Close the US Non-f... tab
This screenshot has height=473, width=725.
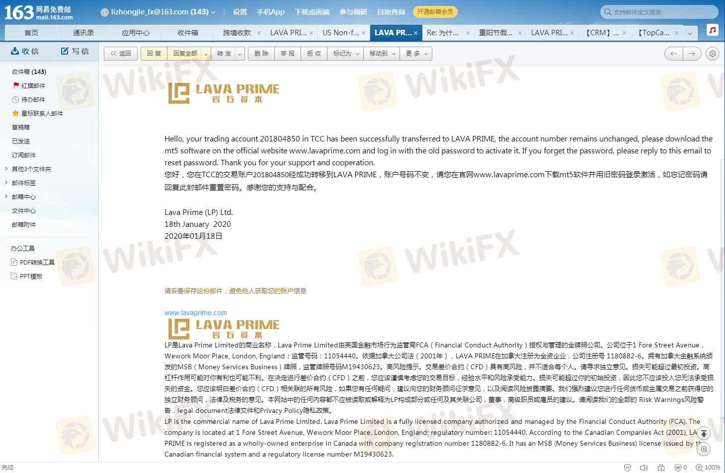363,33
